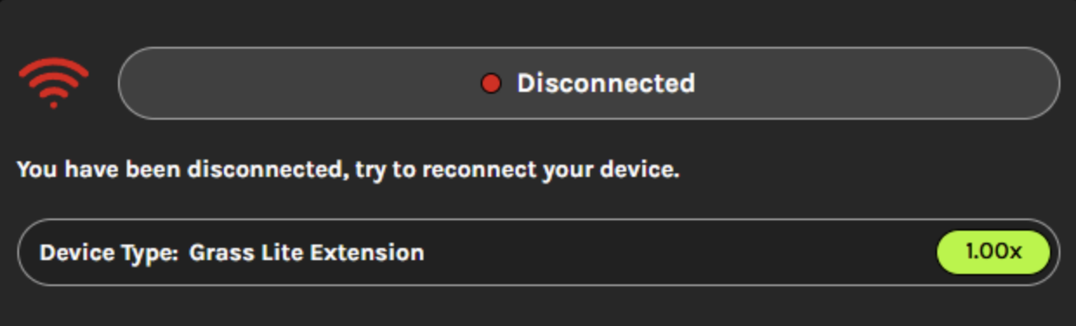This screenshot has height=326, width=1076.
Task: Reconnect by clicking the Disconnected bar
Action: 588,83
